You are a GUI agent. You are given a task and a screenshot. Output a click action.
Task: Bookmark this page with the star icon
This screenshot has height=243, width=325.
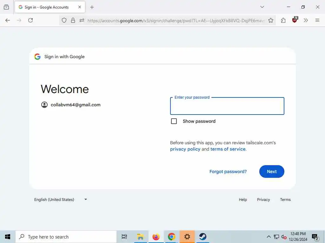(x=271, y=20)
